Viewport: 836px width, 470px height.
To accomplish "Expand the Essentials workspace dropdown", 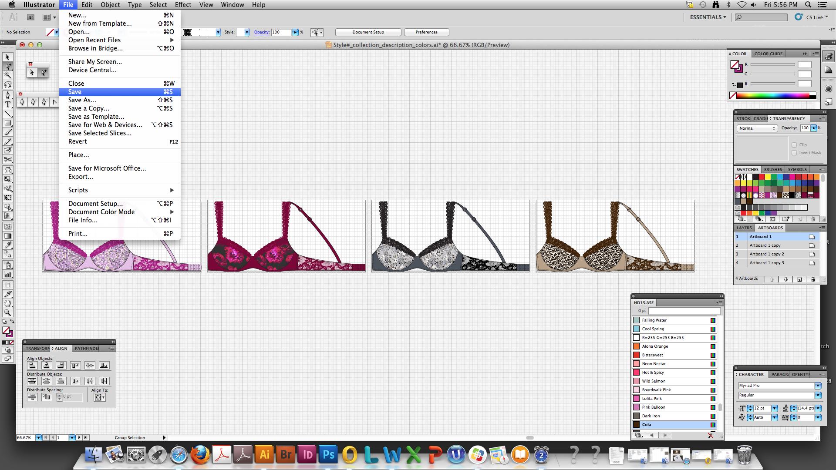I will coord(708,17).
